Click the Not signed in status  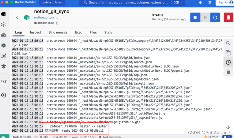click(x=110, y=137)
